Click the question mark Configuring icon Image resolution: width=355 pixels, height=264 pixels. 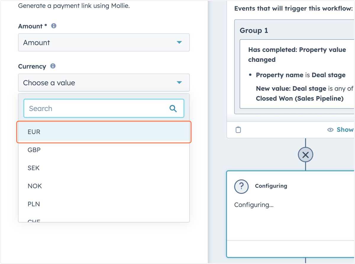click(241, 186)
